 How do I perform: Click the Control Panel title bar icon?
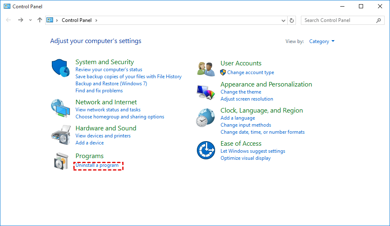7,7
